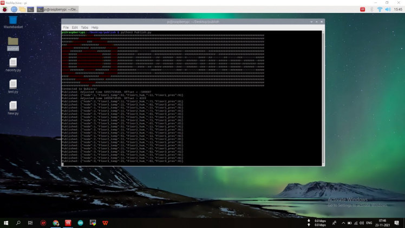405x228 pixels.
Task: Select the neonity.py file on the desktop
Action: [13, 65]
